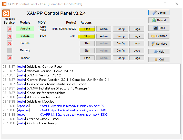Select the MySQL module label
Viewport: 183px width, 140px height.
(25, 36)
